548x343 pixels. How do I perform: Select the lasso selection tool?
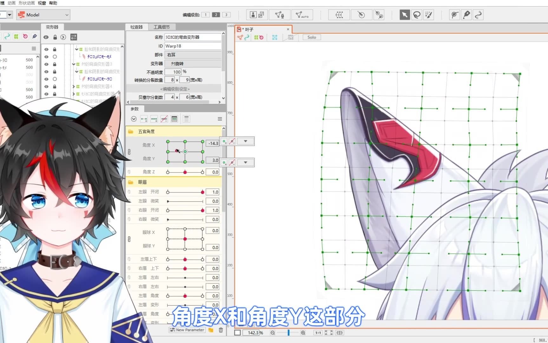(x=417, y=15)
